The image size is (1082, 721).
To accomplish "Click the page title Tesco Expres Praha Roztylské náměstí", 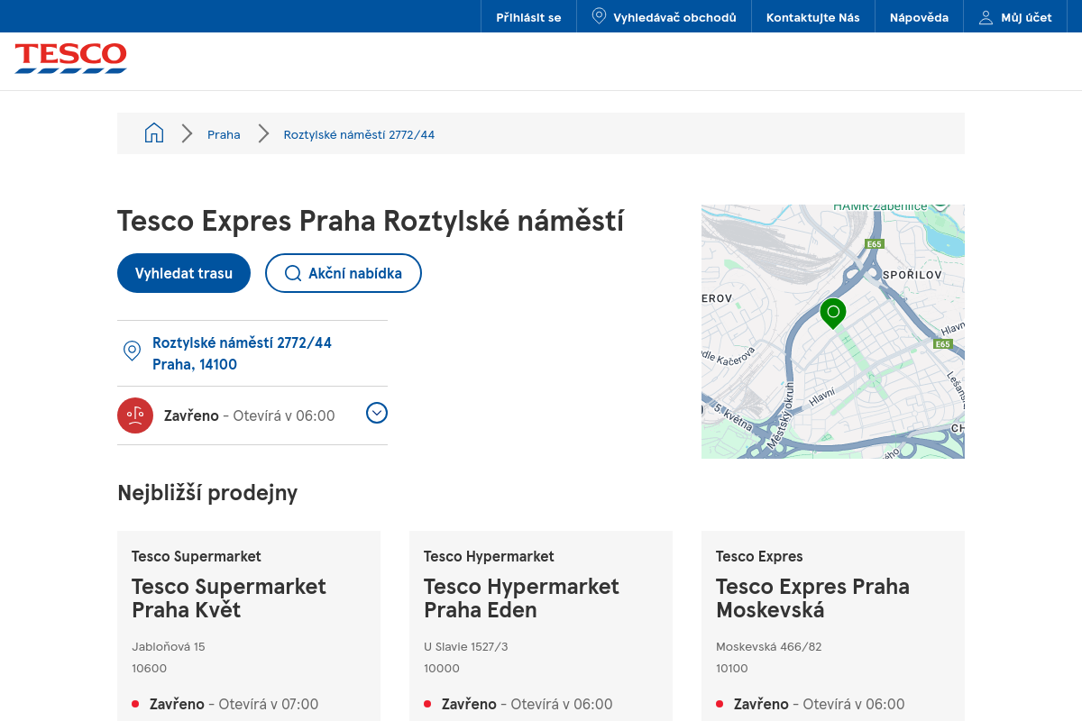I will (x=371, y=221).
